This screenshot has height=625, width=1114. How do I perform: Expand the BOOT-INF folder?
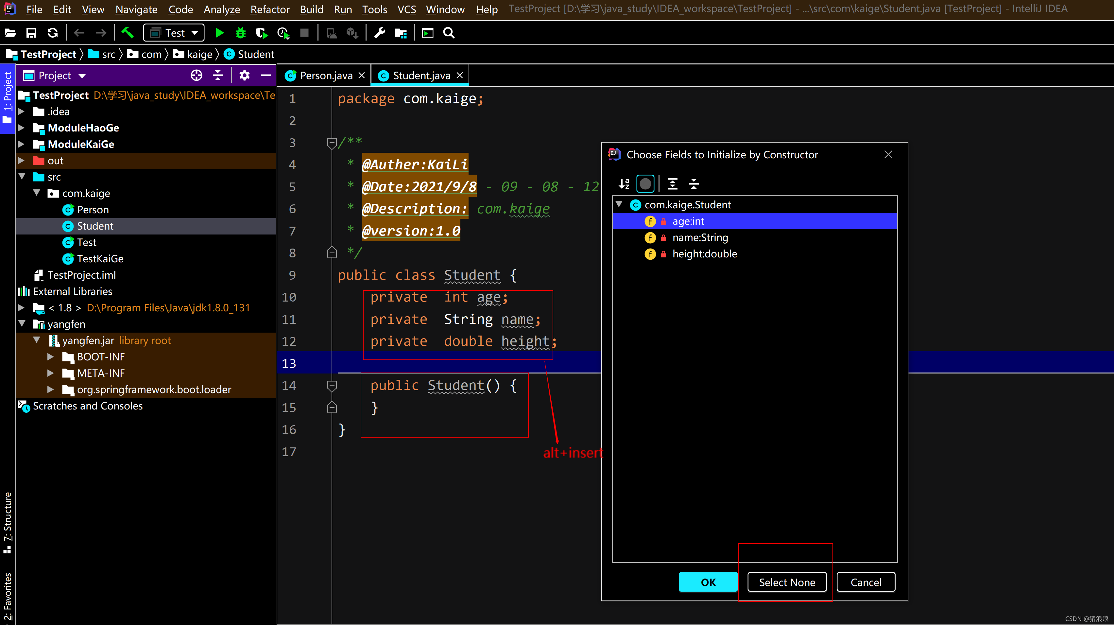coord(51,357)
